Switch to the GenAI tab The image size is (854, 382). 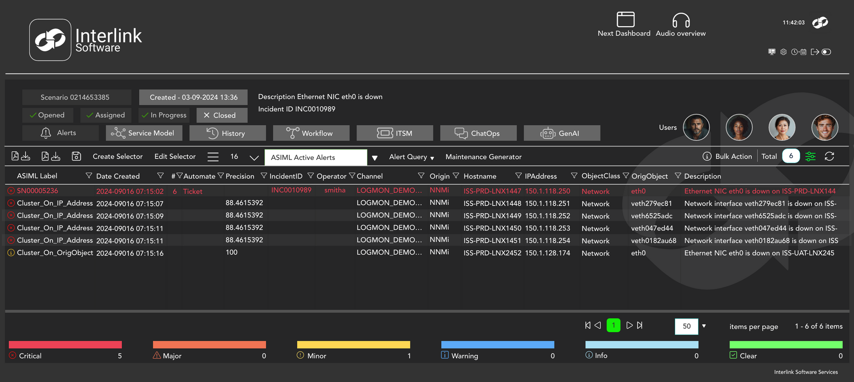pos(562,133)
